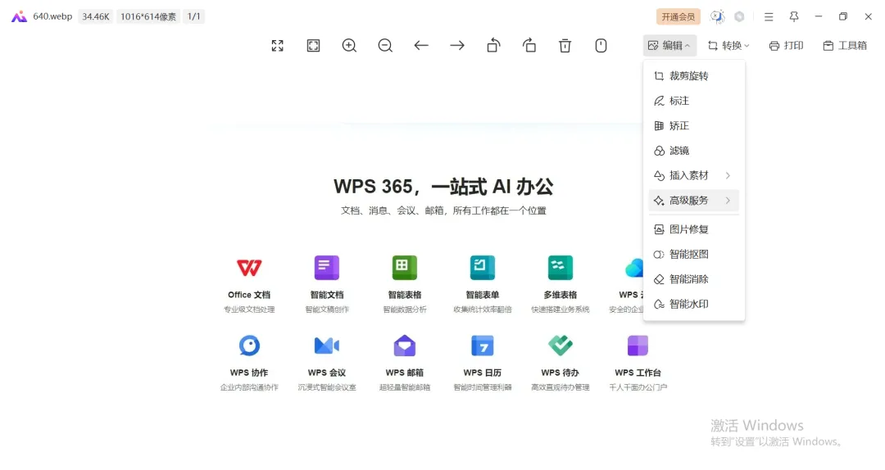The height and width of the screenshot is (470, 885).
Task: Click the mouse wheel mode icon
Action: pos(601,46)
